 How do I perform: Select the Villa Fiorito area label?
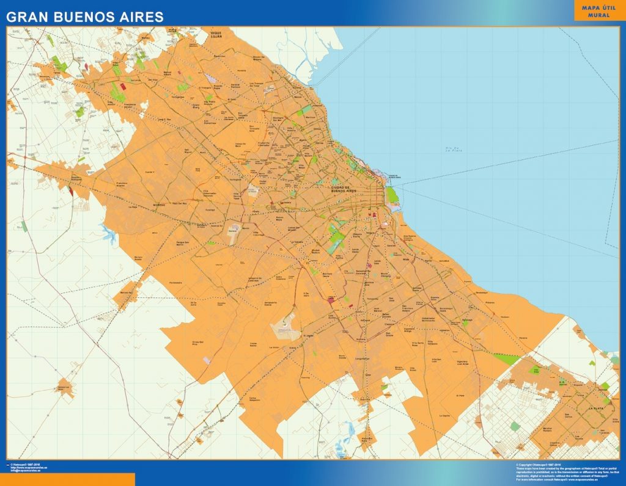(x=338, y=256)
